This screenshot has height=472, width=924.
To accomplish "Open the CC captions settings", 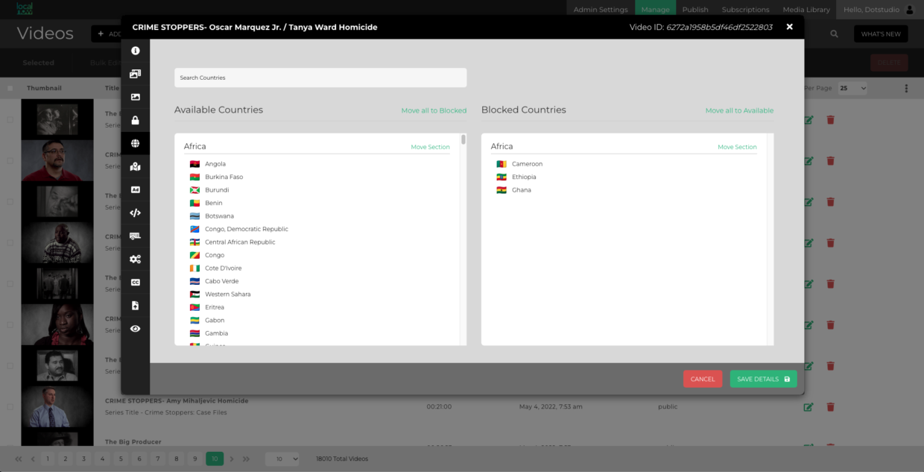I will pos(135,282).
